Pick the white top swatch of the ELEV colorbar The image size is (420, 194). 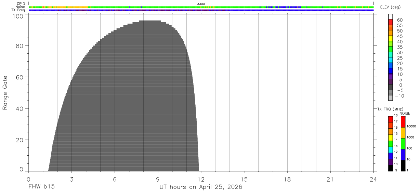click(x=391, y=16)
